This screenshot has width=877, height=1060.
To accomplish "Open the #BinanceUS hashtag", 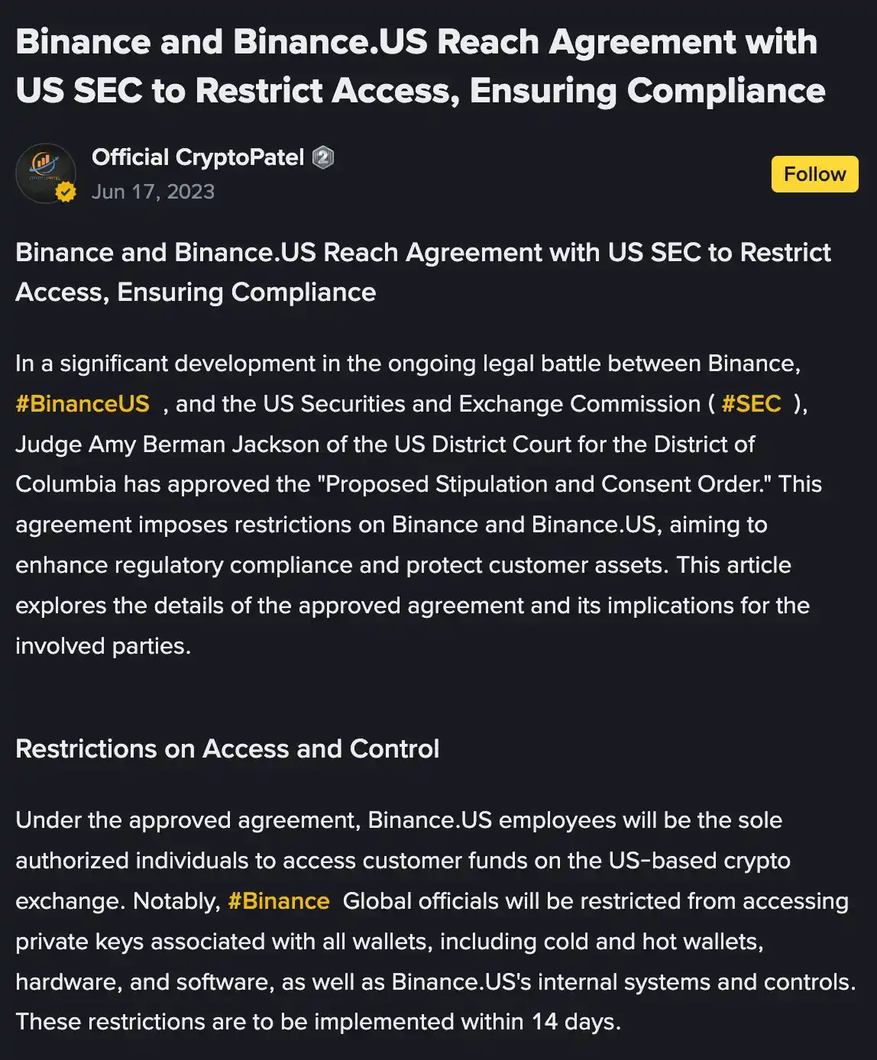I will pos(81,404).
